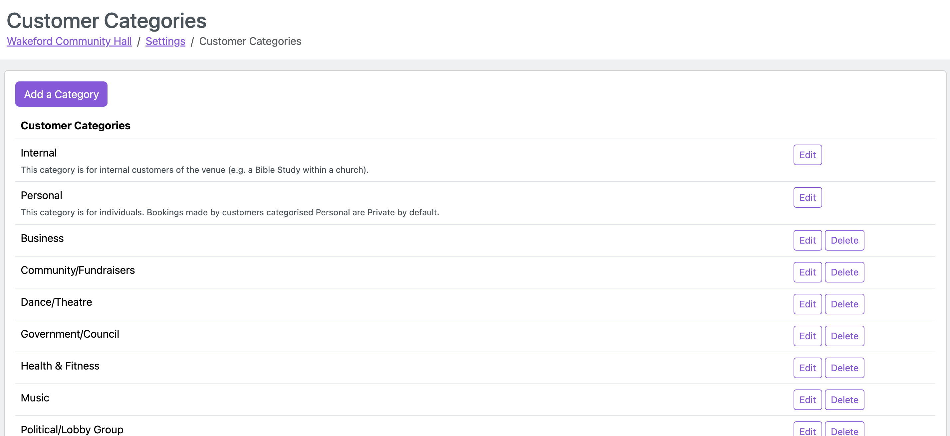
Task: Edit the Community/Fundraisers category
Action: [x=807, y=272]
